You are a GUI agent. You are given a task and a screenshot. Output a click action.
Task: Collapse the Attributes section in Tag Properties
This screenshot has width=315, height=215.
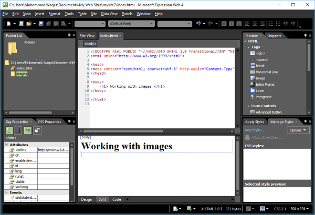click(7, 145)
